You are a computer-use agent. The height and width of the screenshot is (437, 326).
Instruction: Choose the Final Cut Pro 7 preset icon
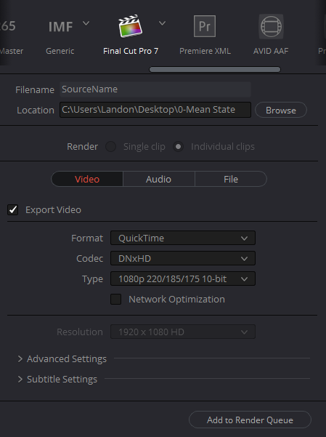click(x=130, y=26)
